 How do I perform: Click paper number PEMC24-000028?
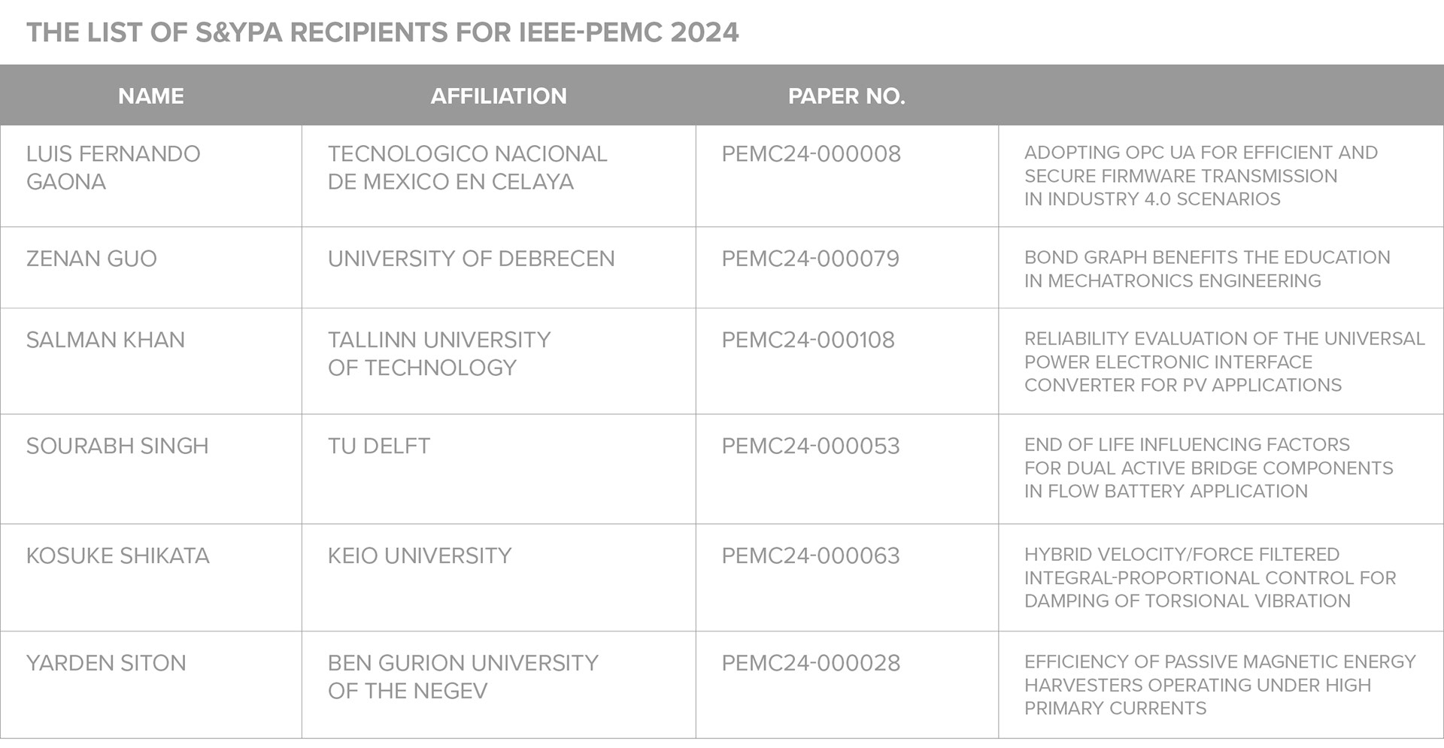(x=811, y=663)
